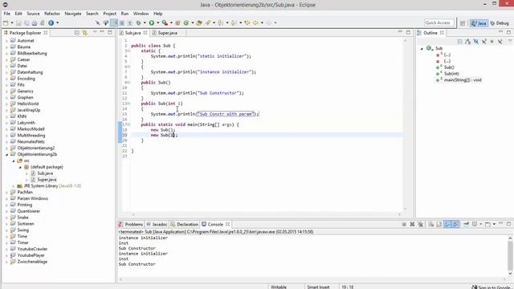Switch to Javadoc tab

point(157,224)
